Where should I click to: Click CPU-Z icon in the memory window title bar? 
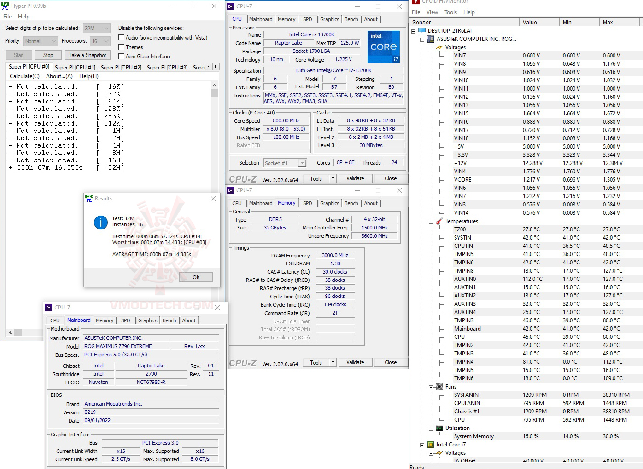230,190
